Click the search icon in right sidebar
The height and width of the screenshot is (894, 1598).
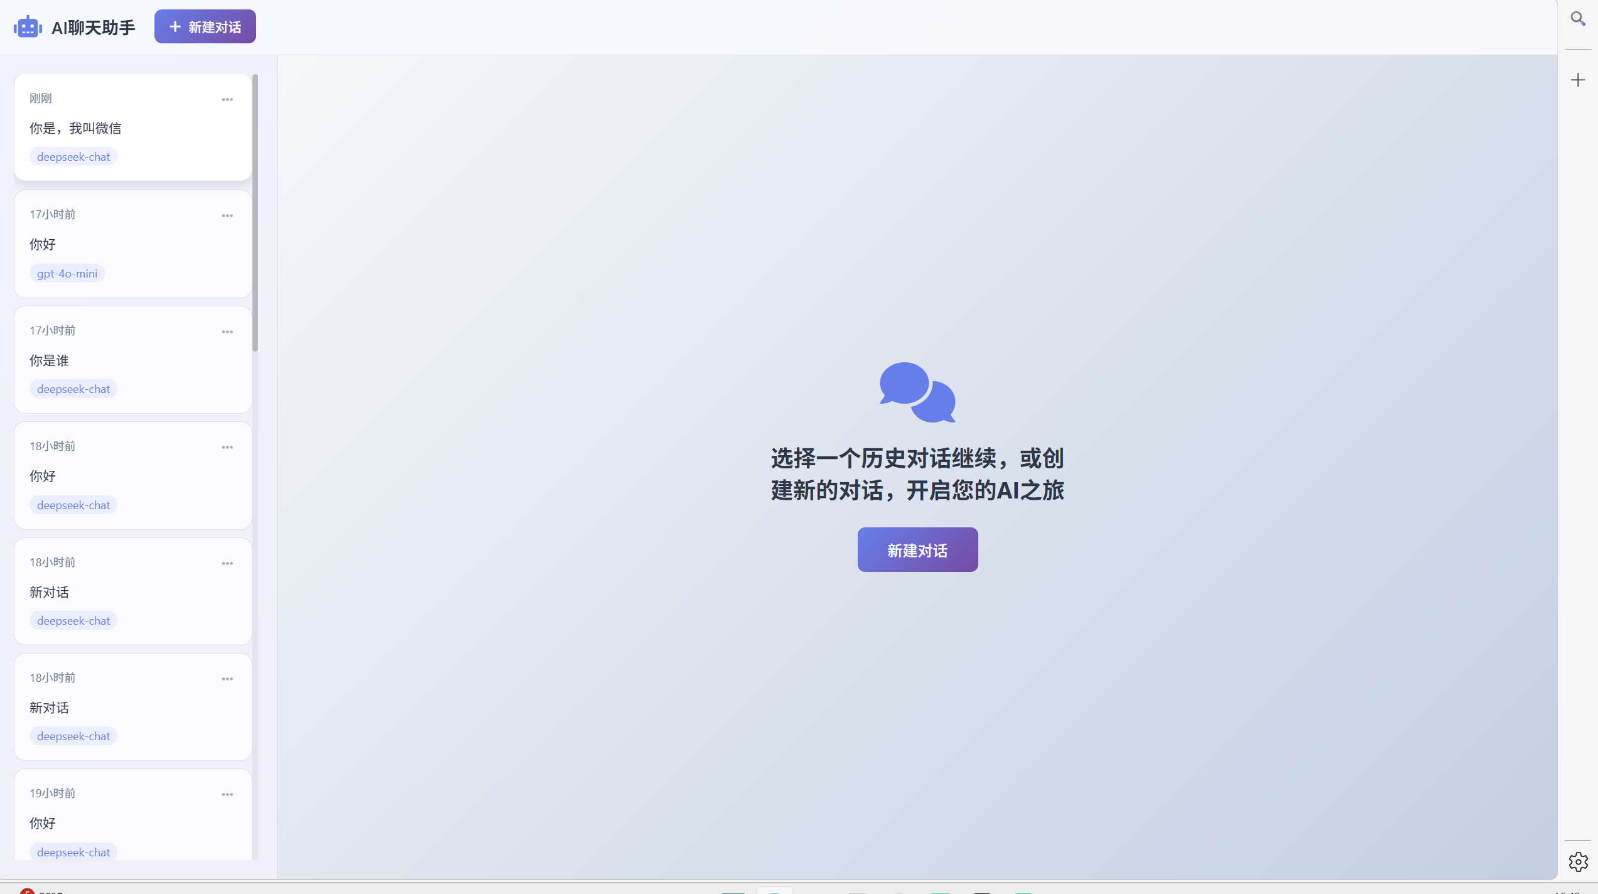pos(1578,19)
